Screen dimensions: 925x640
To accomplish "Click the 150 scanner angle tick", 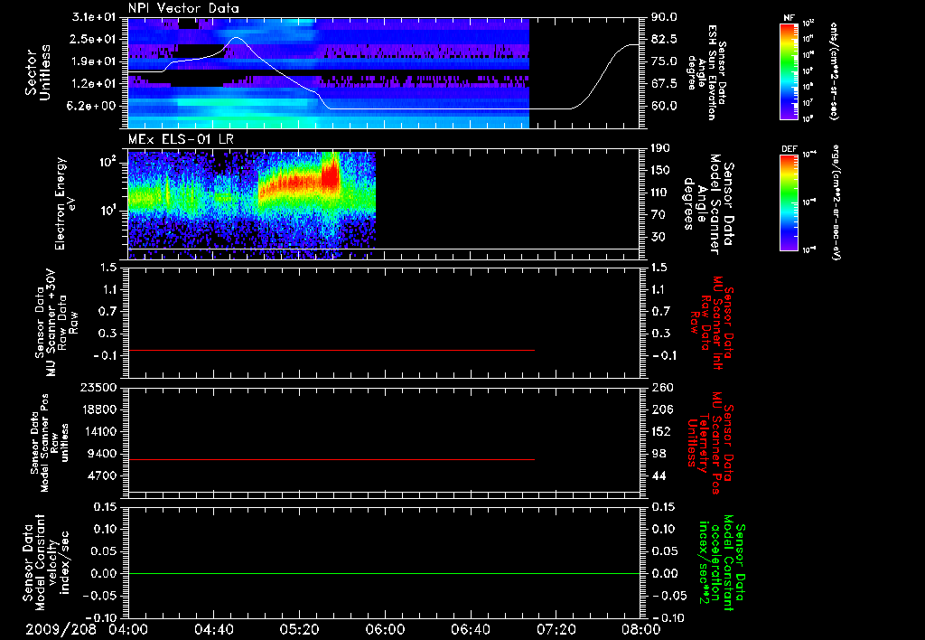I will tap(660, 170).
